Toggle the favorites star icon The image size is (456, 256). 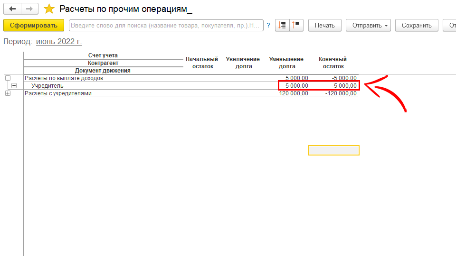[x=49, y=9]
